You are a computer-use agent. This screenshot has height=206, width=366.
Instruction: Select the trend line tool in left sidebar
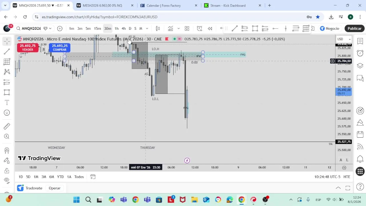(x=7, y=51)
